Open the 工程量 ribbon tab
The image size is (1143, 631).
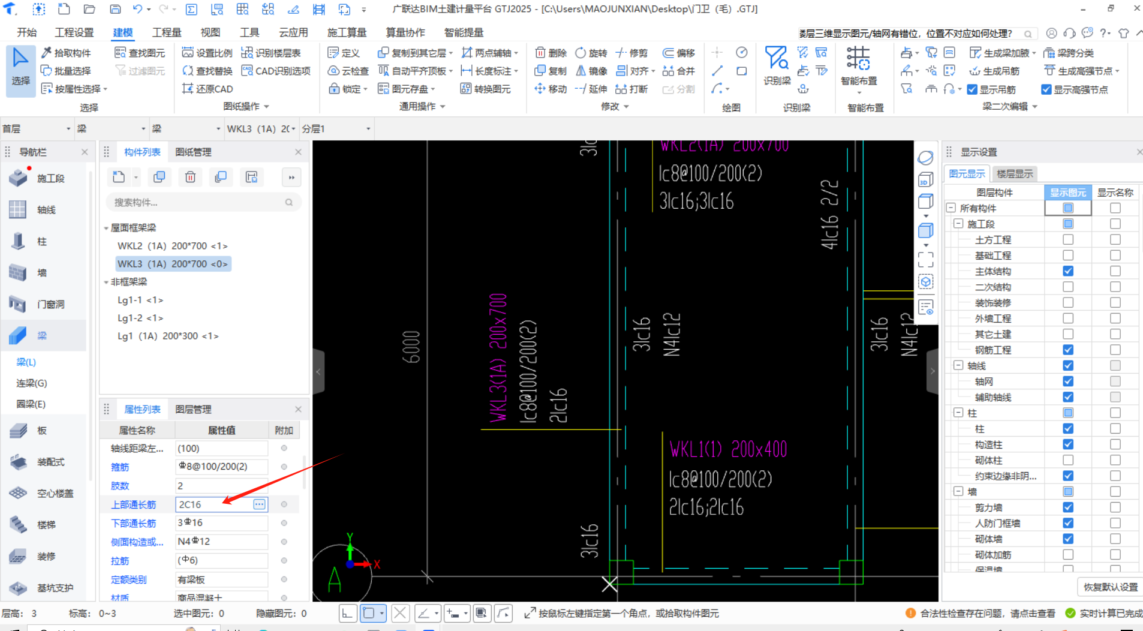point(167,32)
